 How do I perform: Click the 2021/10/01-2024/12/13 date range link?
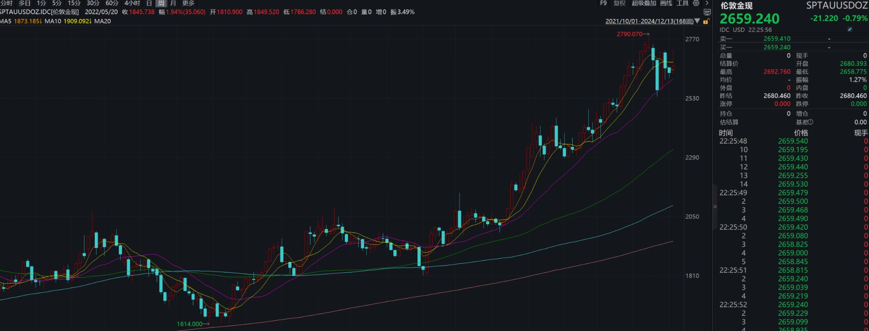649,21
